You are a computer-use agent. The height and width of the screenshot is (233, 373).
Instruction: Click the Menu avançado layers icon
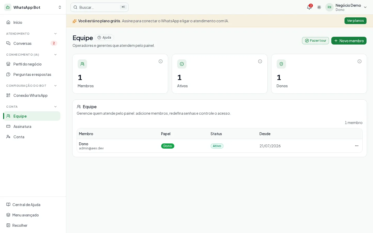point(8,215)
